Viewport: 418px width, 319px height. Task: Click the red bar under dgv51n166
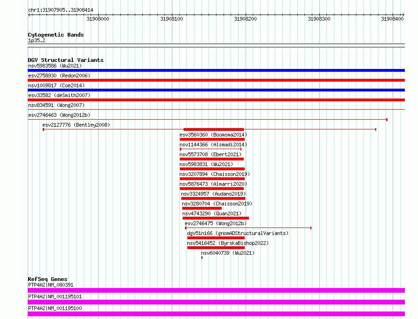(x=216, y=238)
